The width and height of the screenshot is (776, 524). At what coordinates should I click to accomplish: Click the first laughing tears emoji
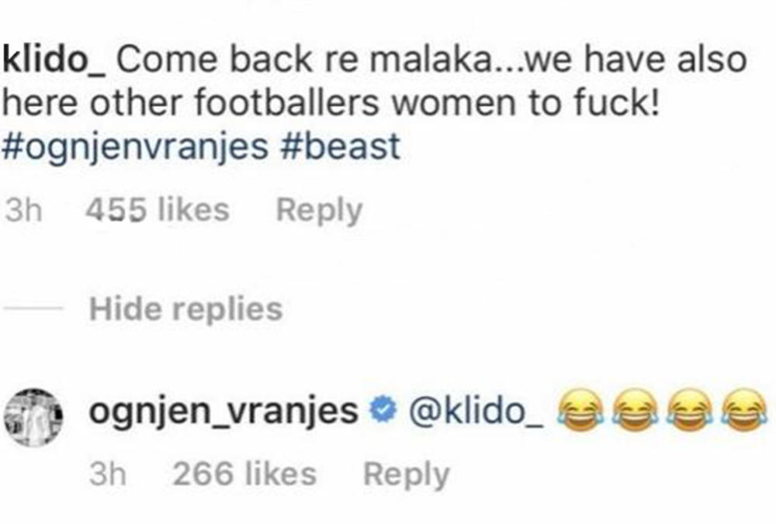[580, 410]
